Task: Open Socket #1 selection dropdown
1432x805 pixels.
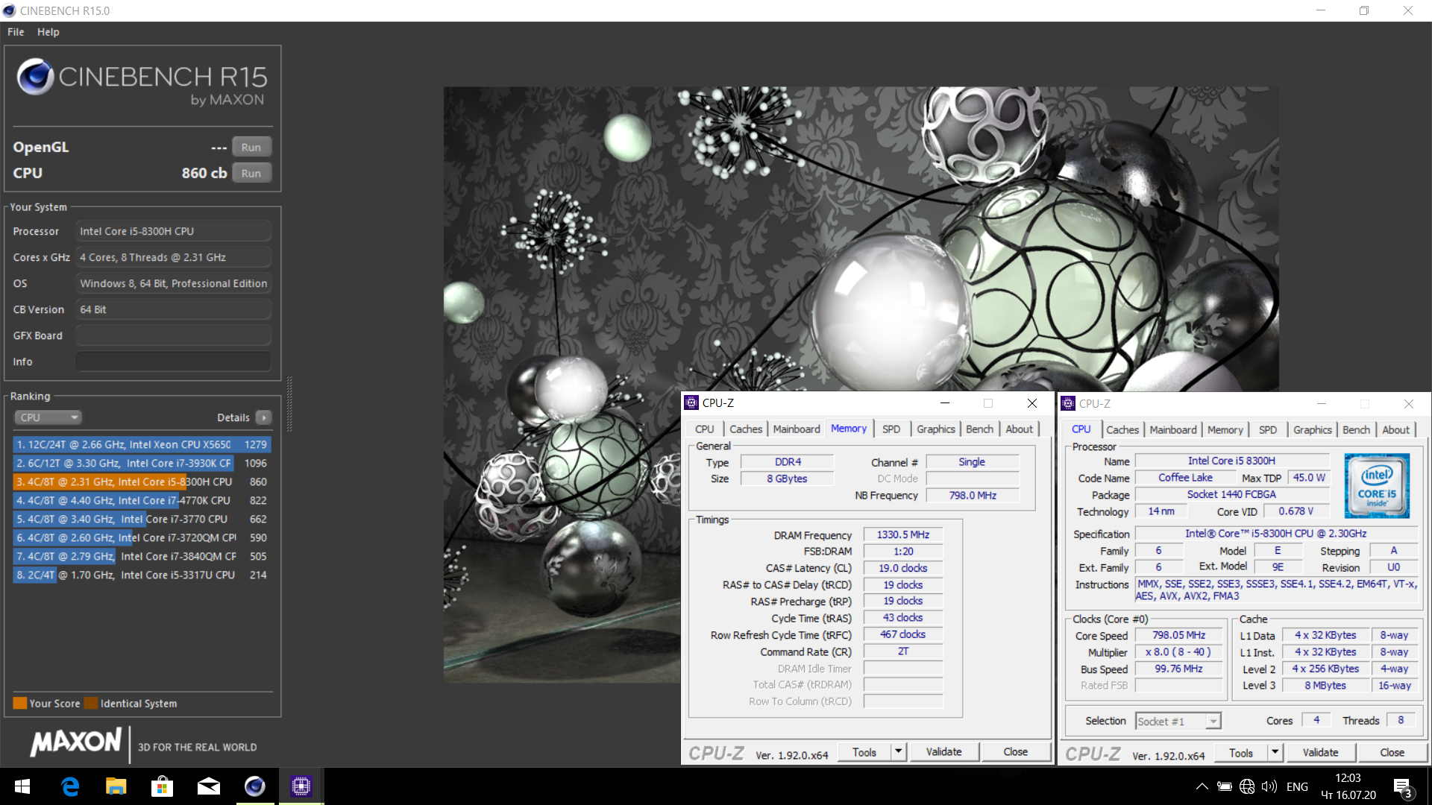Action: pyautogui.click(x=1178, y=721)
